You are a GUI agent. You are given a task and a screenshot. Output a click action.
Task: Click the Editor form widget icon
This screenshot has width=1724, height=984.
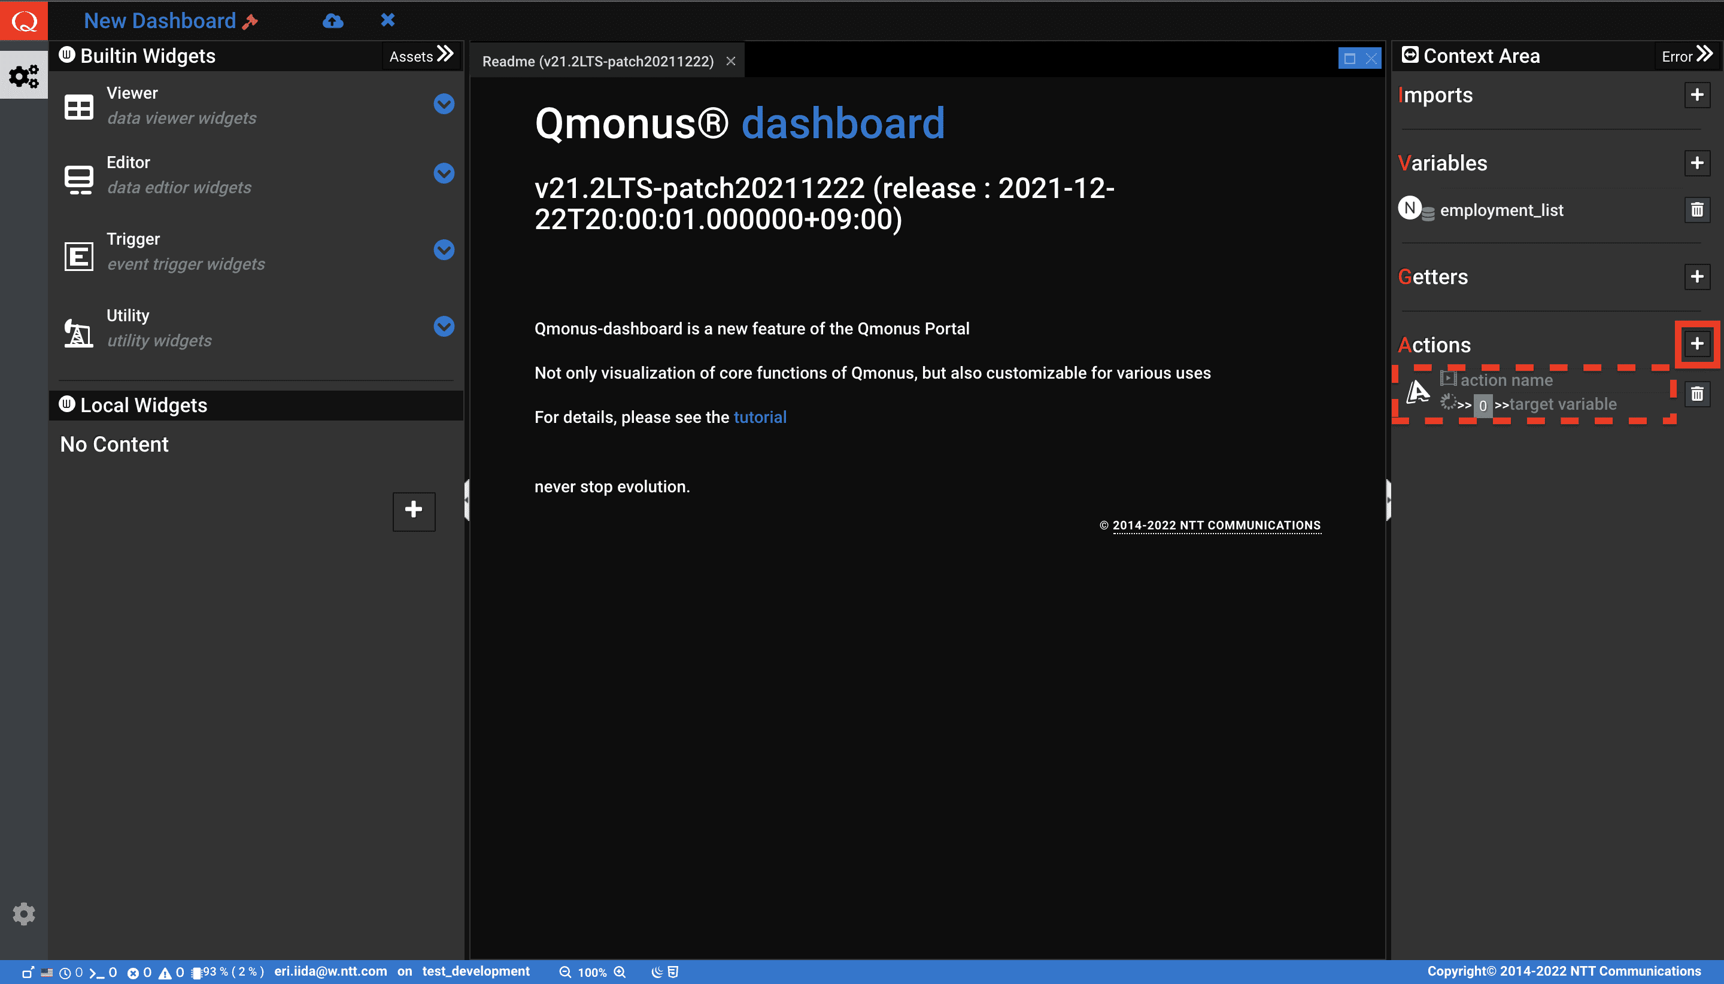click(x=78, y=180)
